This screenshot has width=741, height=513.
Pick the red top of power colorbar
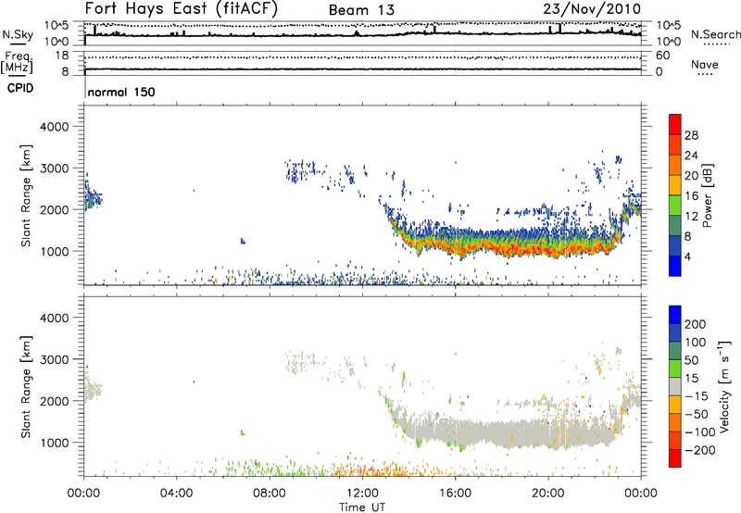(x=675, y=124)
